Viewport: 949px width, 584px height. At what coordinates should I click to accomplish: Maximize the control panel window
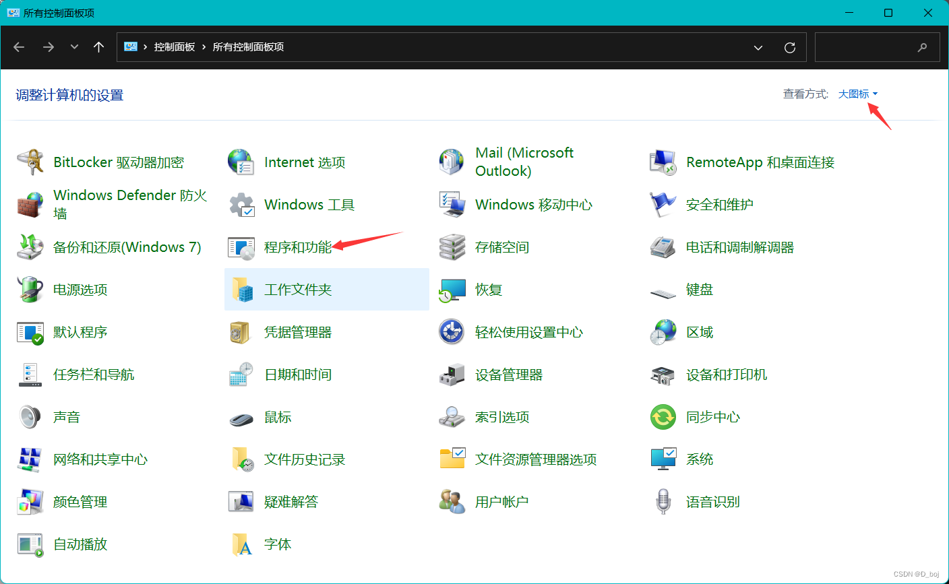pos(888,13)
